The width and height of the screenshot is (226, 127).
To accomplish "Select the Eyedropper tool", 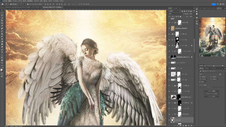I will pyautogui.click(x=2, y=26).
